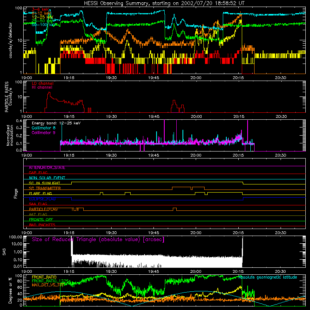The height and width of the screenshot is (310, 310).
Task: Click the Normalized modulation axis title
Action: [10, 135]
